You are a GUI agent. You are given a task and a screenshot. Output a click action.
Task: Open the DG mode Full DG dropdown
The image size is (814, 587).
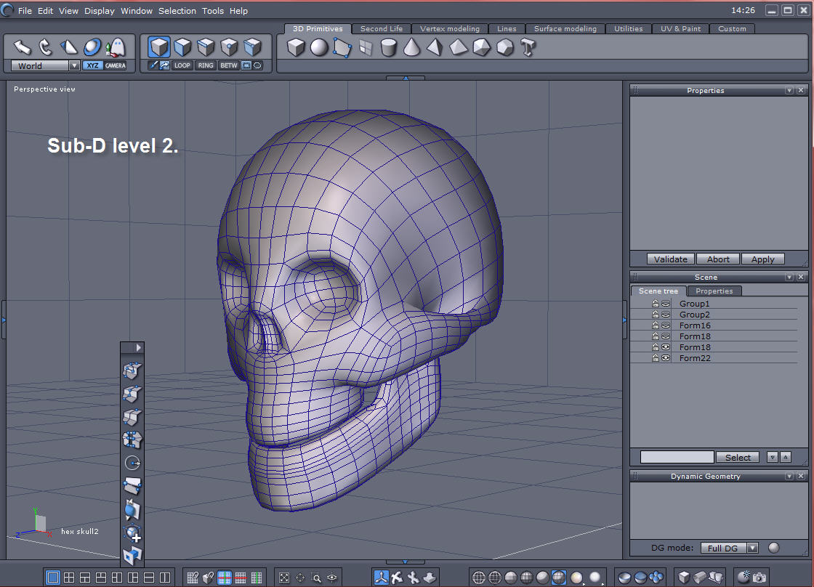click(x=753, y=548)
